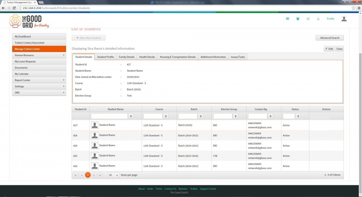This screenshot has width=362, height=197.
Task: Click student photo thumbnail in row 424
Action: [x=95, y=135]
